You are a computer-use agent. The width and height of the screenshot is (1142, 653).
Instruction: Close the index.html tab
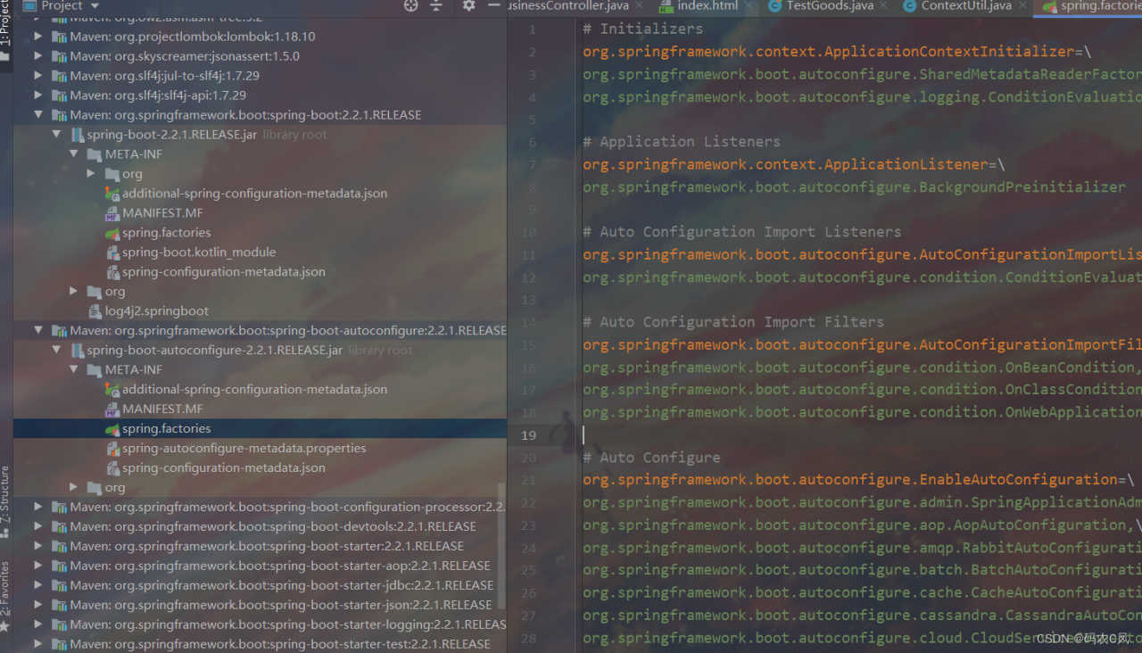[x=747, y=6]
